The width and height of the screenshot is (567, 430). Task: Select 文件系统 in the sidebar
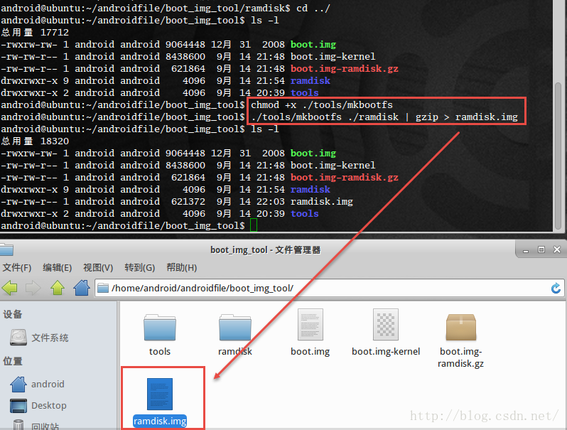click(50, 338)
